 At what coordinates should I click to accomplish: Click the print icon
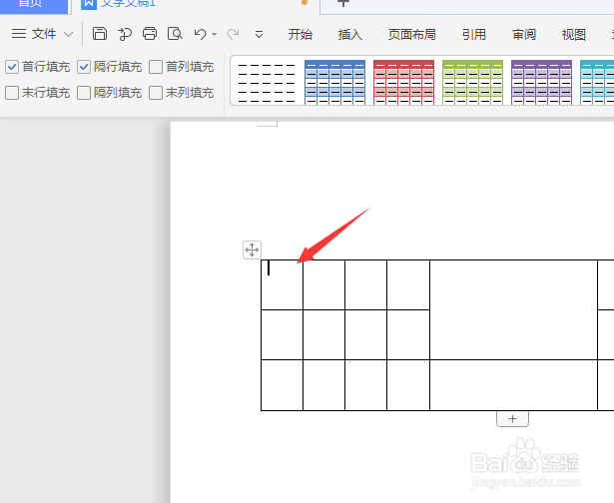point(150,34)
